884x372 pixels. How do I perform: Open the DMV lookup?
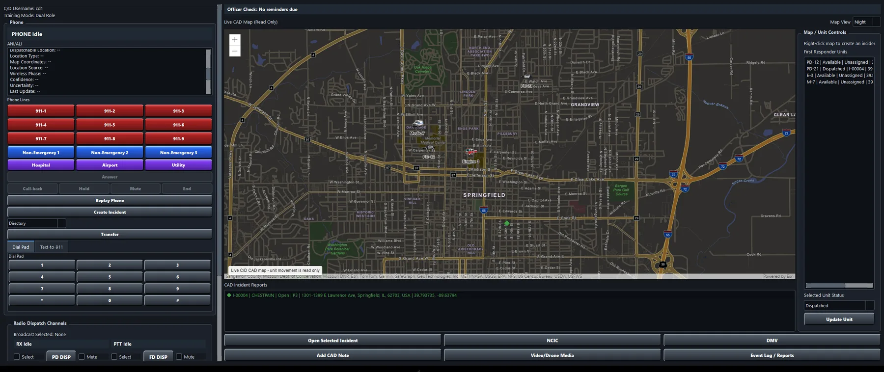click(772, 341)
